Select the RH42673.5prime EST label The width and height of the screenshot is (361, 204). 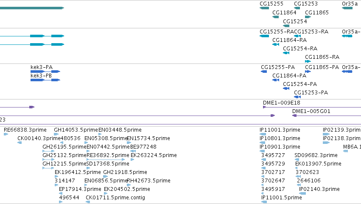click(x=149, y=181)
